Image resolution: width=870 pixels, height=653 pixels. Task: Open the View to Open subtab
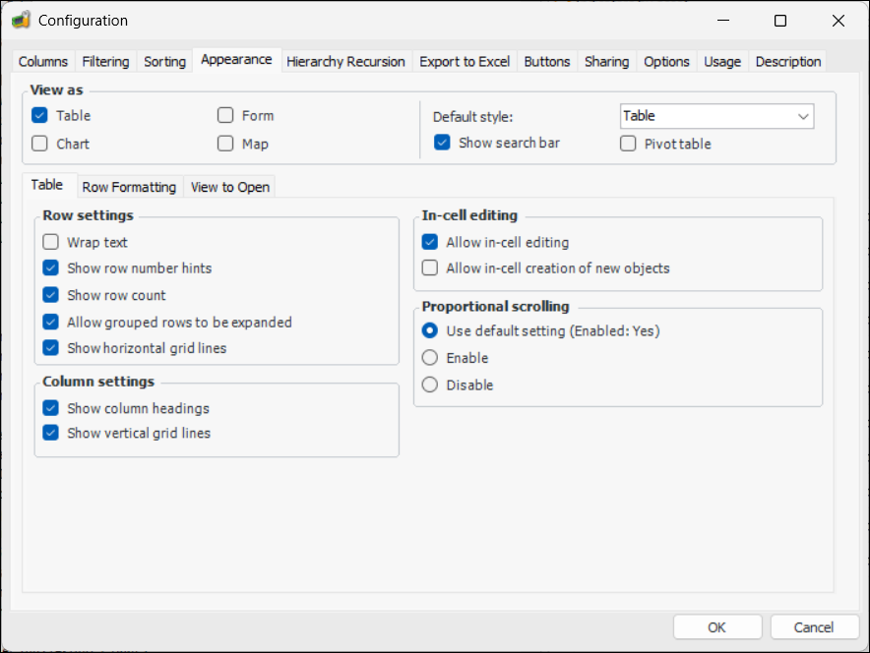click(229, 187)
